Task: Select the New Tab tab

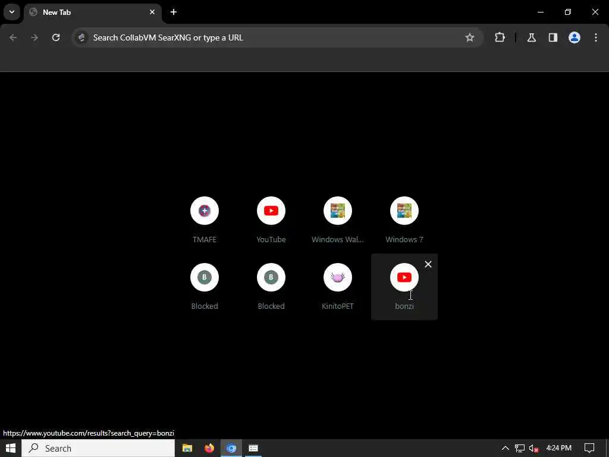Action: coord(92,12)
